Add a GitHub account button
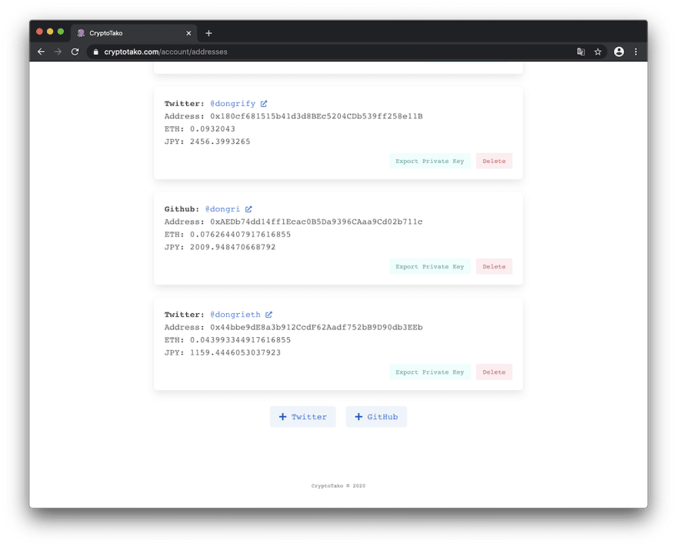Viewport: 677px width, 547px height. coord(376,417)
